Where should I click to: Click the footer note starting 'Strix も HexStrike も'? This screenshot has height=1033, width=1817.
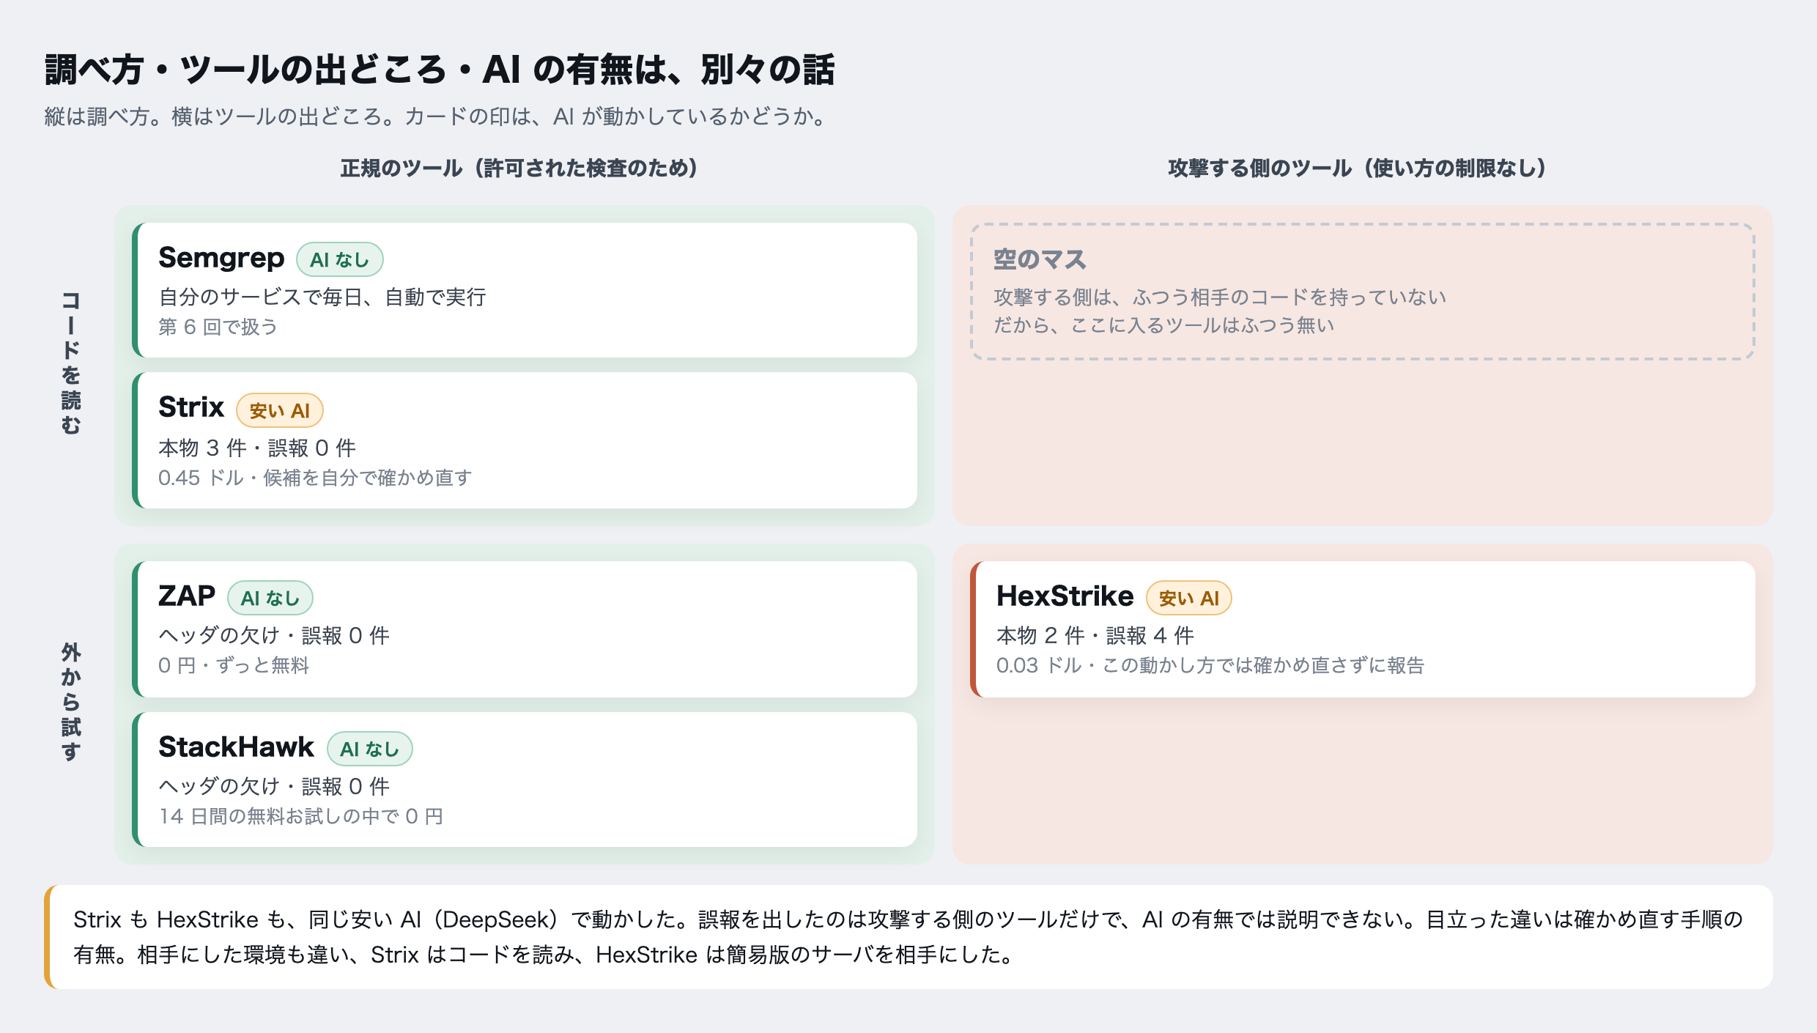coord(908,937)
